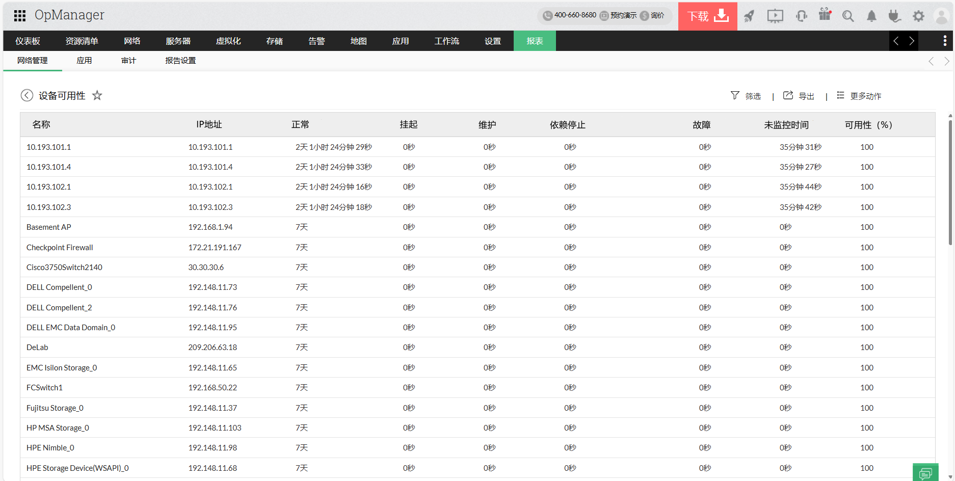Viewport: 955px width, 481px height.
Task: Click the vertical page scrollbar
Action: point(950,182)
